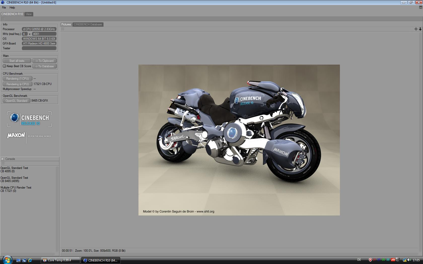Click the empty Tester field

39,48
